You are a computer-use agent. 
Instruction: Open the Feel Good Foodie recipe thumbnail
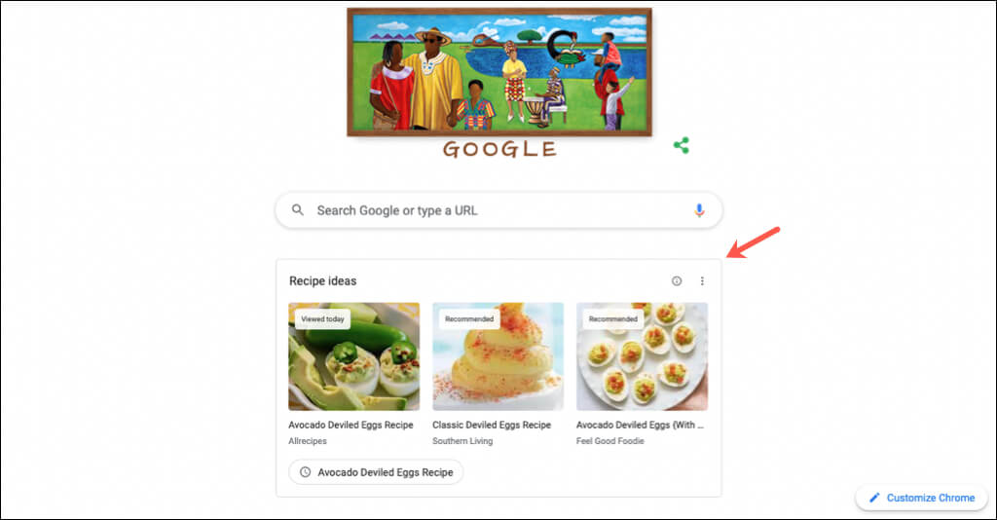pyautogui.click(x=642, y=356)
